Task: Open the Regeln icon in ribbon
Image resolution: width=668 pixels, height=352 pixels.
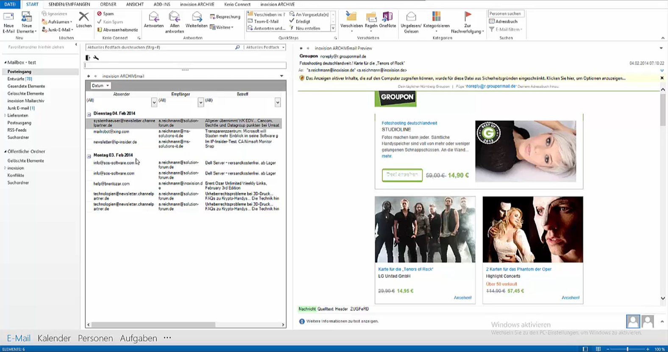Action: 371,17
